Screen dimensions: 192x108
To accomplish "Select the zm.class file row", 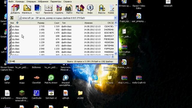I will tap(61, 52).
